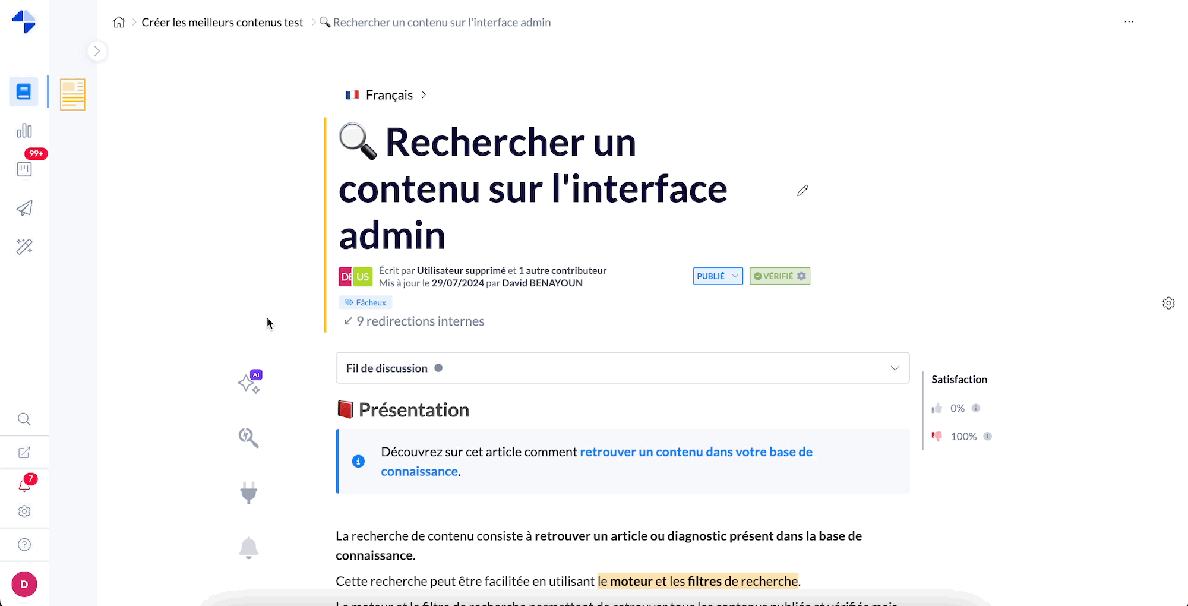
Task: Click the AI sparkle assistant icon
Action: pyautogui.click(x=249, y=383)
